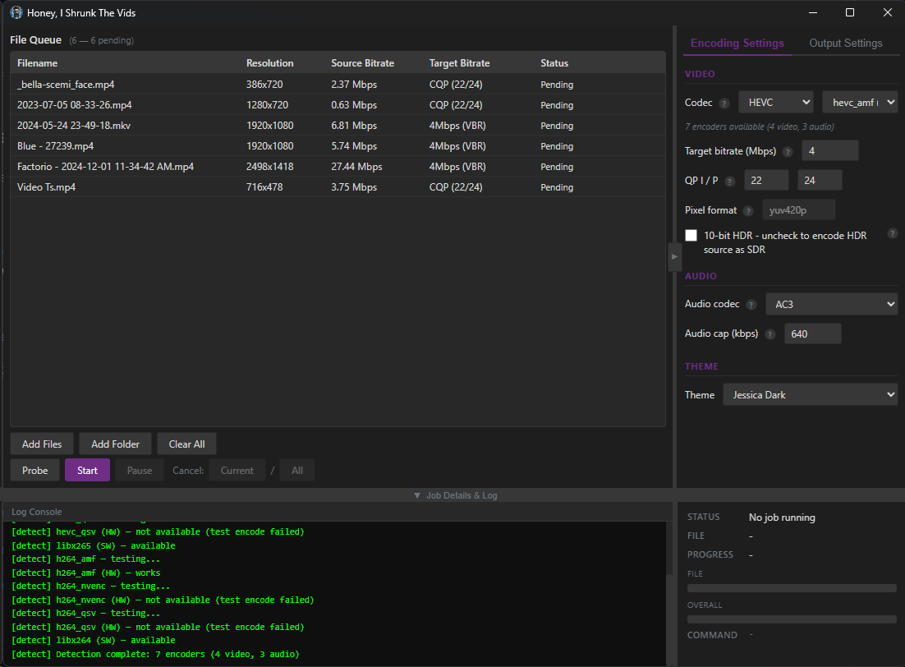
Task: Enable the 10-bit HDR checkbox
Action: pyautogui.click(x=691, y=236)
